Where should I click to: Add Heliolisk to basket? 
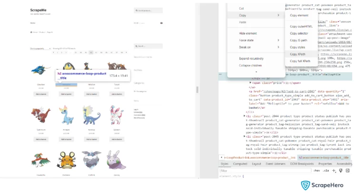pyautogui.click(x=91, y=94)
